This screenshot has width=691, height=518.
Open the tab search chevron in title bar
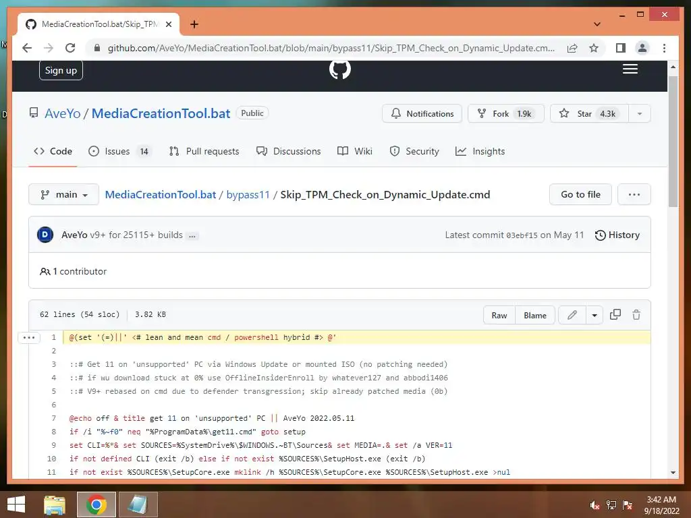pos(597,24)
